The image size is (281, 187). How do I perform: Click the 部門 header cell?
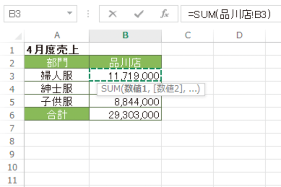(x=57, y=62)
